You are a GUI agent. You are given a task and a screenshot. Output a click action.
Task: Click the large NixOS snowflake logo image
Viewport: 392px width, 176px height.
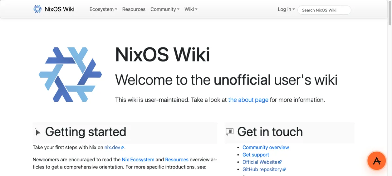click(70, 74)
